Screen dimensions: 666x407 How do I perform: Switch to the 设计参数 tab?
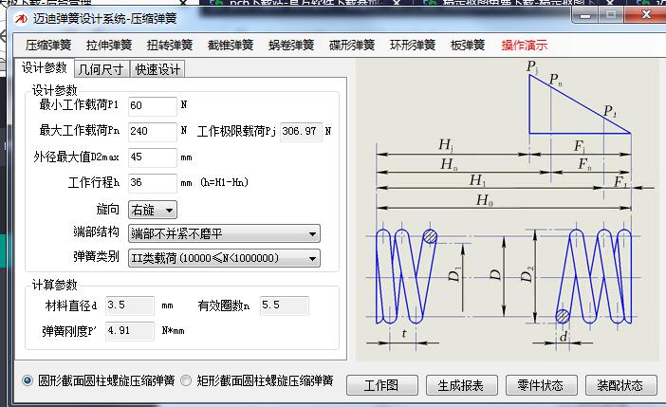pos(45,67)
